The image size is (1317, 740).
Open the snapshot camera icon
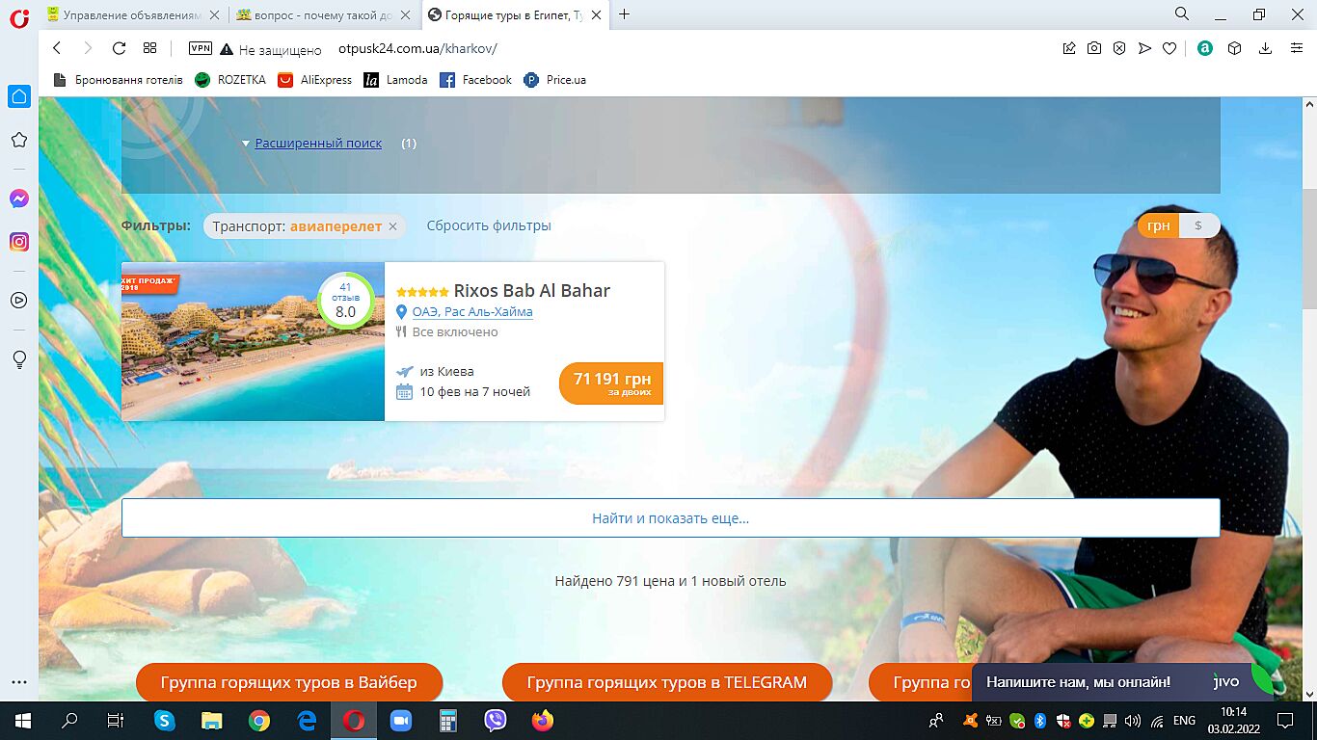click(x=1094, y=48)
